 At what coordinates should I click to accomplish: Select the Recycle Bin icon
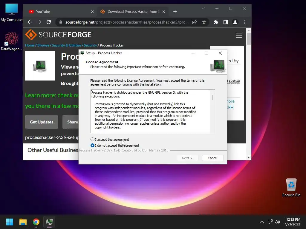[x=291, y=187]
